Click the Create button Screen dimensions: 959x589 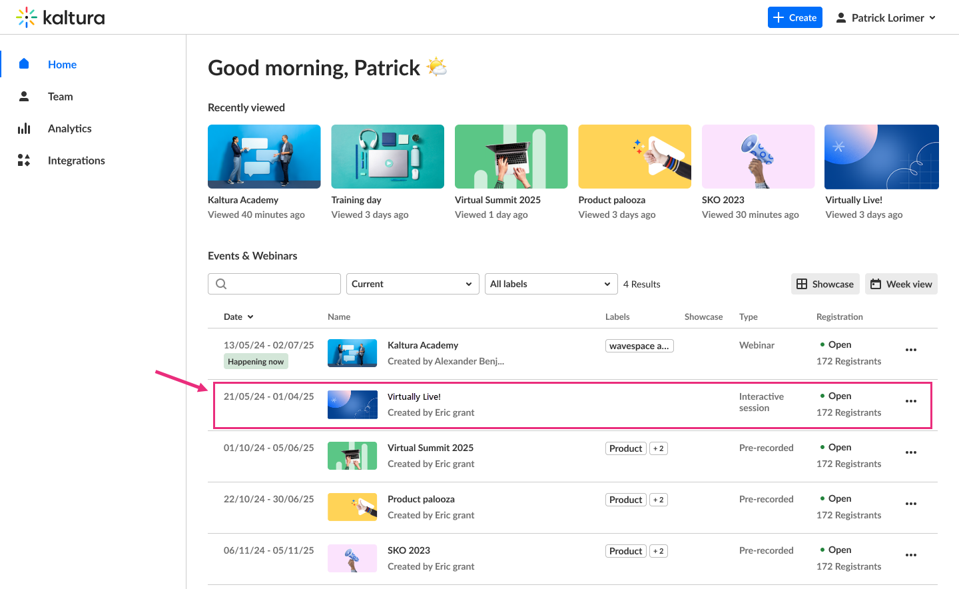(795, 17)
